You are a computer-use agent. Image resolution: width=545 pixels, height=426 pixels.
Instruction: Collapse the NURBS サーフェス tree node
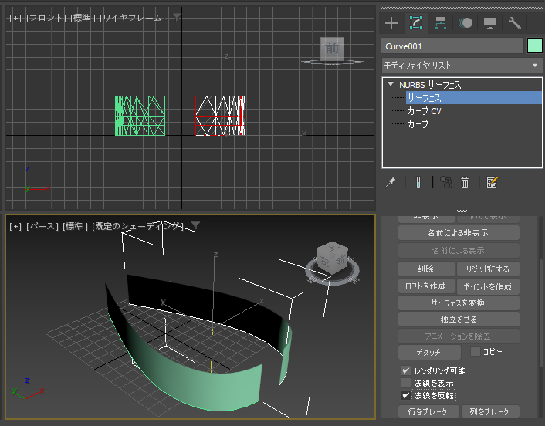pyautogui.click(x=391, y=85)
